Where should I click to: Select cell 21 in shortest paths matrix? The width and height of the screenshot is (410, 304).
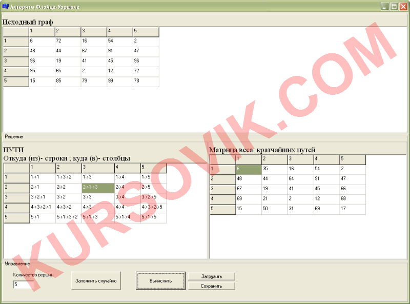pyautogui.click(x=275, y=199)
